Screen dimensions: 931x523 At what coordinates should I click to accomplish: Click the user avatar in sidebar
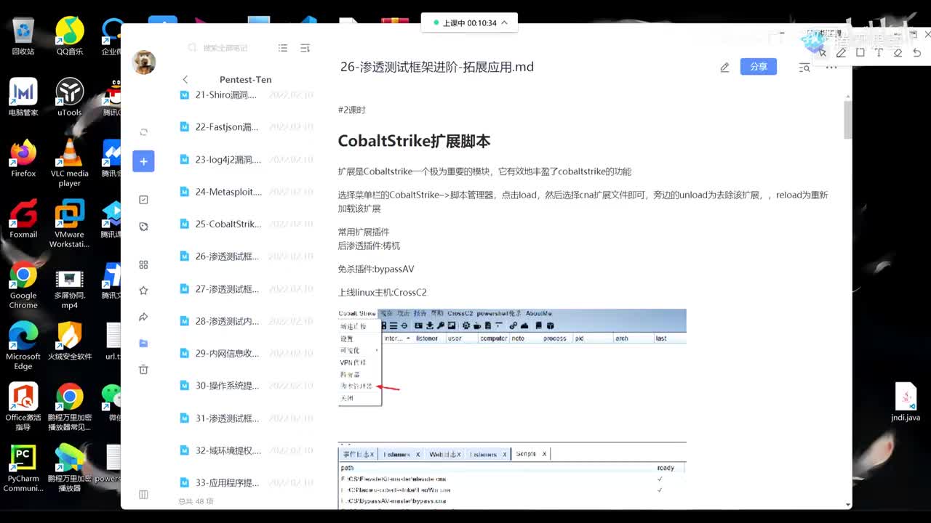144,62
